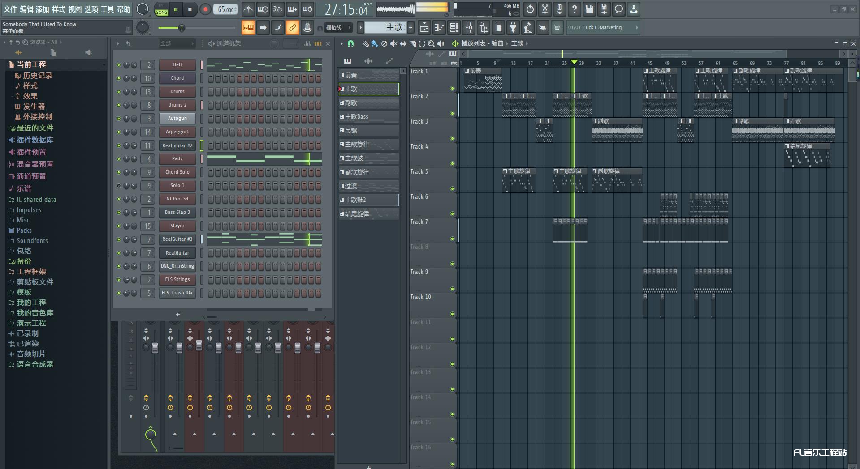Open the Fuck CJMarketing hint panel arrow

click(637, 28)
